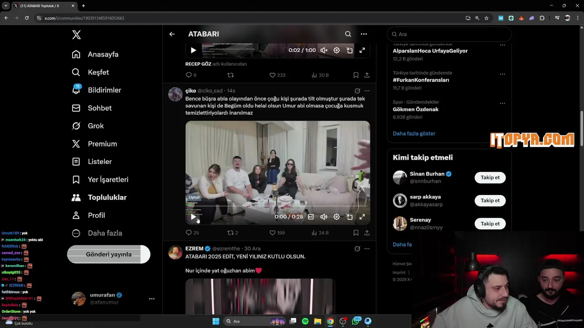Search within ATABARI community
Viewport: 584px width, 328px height.
[x=348, y=34]
